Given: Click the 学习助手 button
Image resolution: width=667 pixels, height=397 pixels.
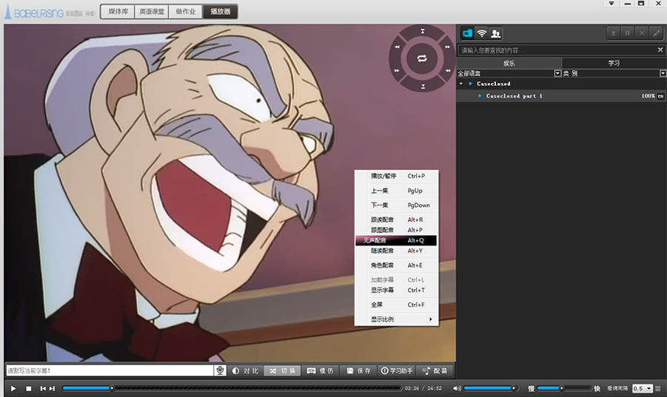Looking at the screenshot, I should pyautogui.click(x=397, y=370).
